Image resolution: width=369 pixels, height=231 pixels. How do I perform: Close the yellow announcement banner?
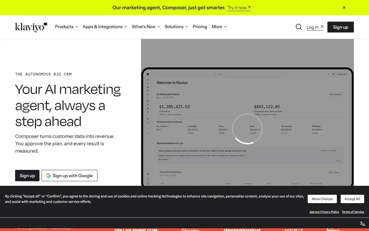344,7
